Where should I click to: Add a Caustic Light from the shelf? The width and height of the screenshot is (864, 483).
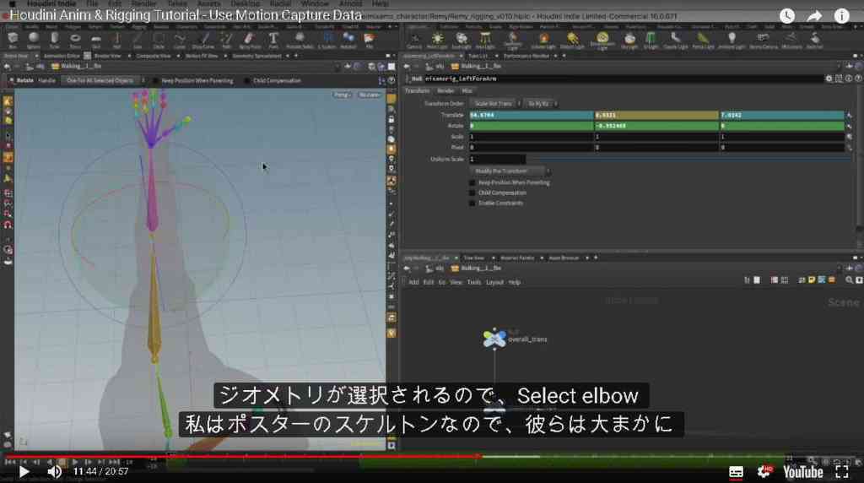click(x=676, y=40)
